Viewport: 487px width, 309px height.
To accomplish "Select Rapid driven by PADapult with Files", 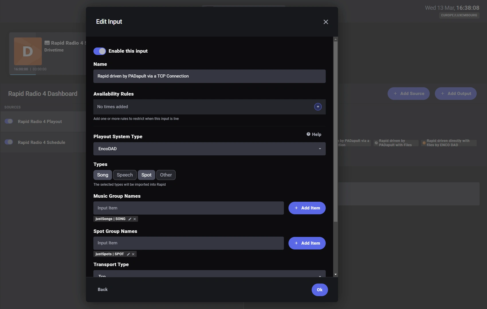I will pyautogui.click(x=396, y=143).
